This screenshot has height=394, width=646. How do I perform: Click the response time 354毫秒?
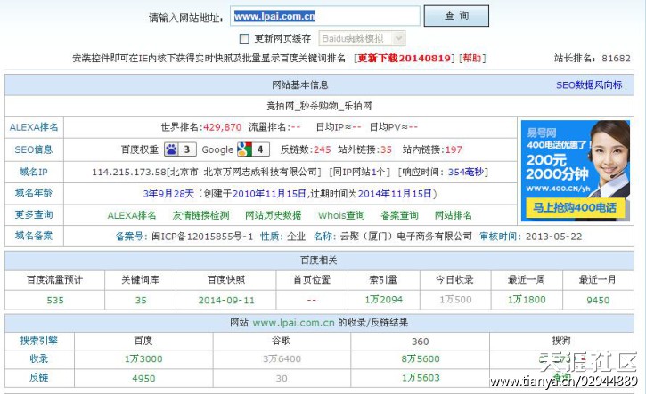(466, 172)
